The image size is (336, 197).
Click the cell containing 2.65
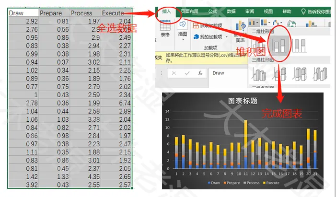(116, 177)
